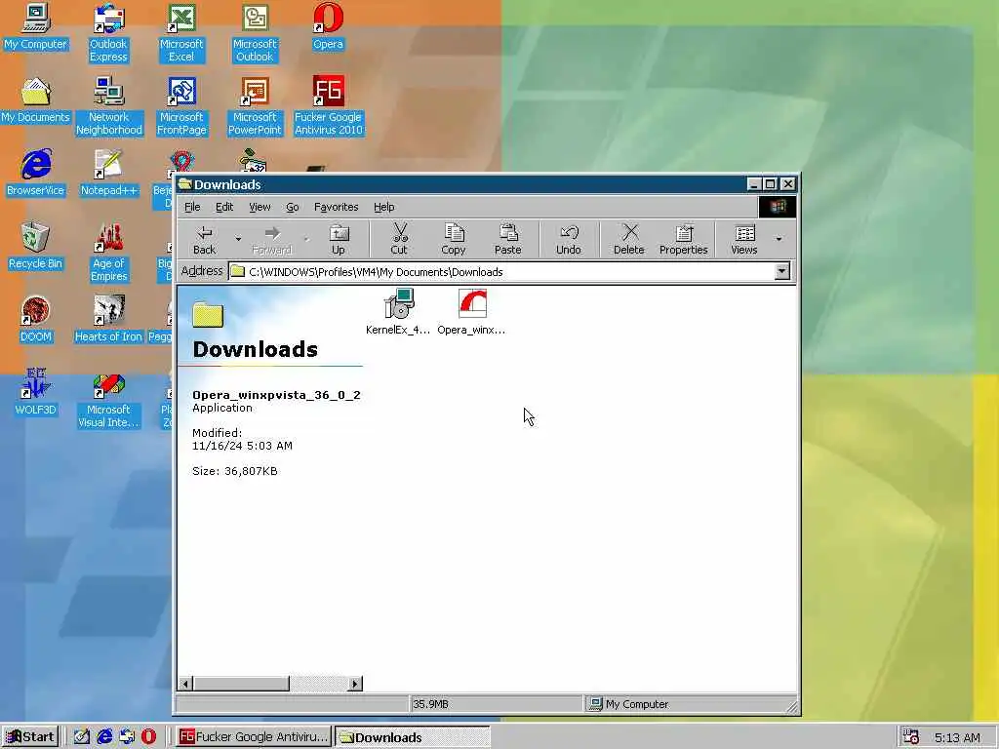Go Up one folder level
This screenshot has height=749, width=999.
(x=339, y=240)
